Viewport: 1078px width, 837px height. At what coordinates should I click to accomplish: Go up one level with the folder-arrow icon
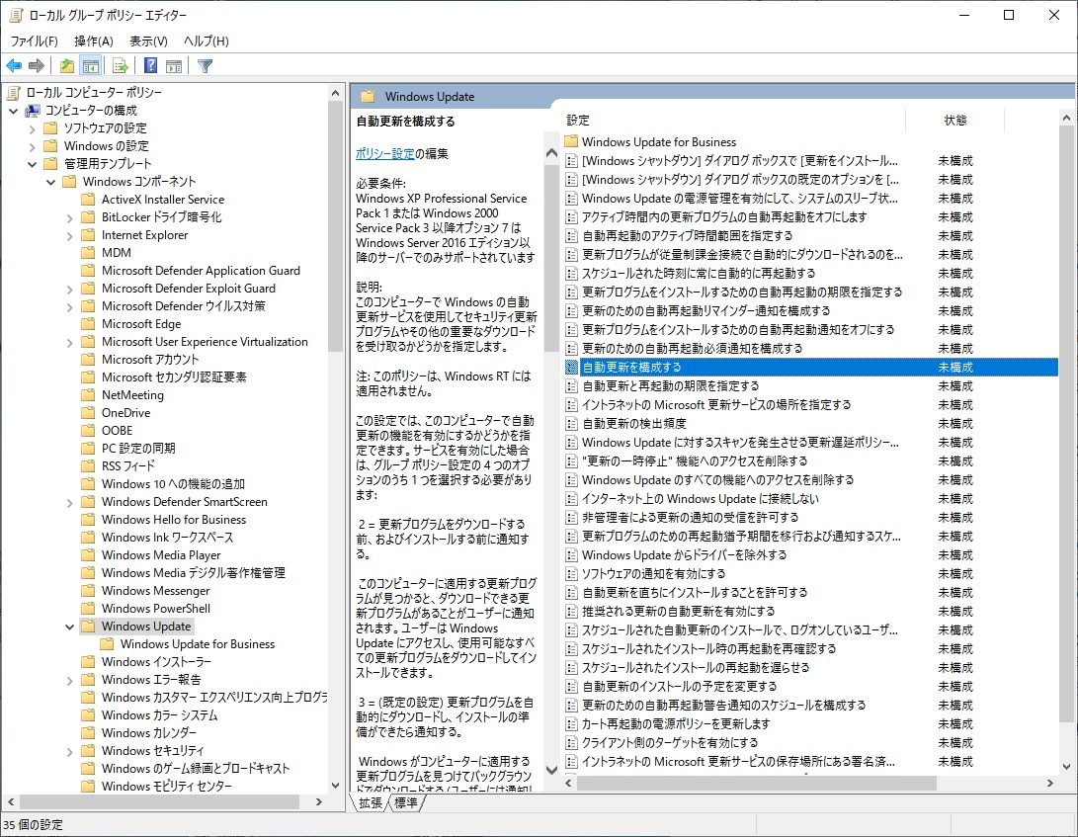click(66, 66)
